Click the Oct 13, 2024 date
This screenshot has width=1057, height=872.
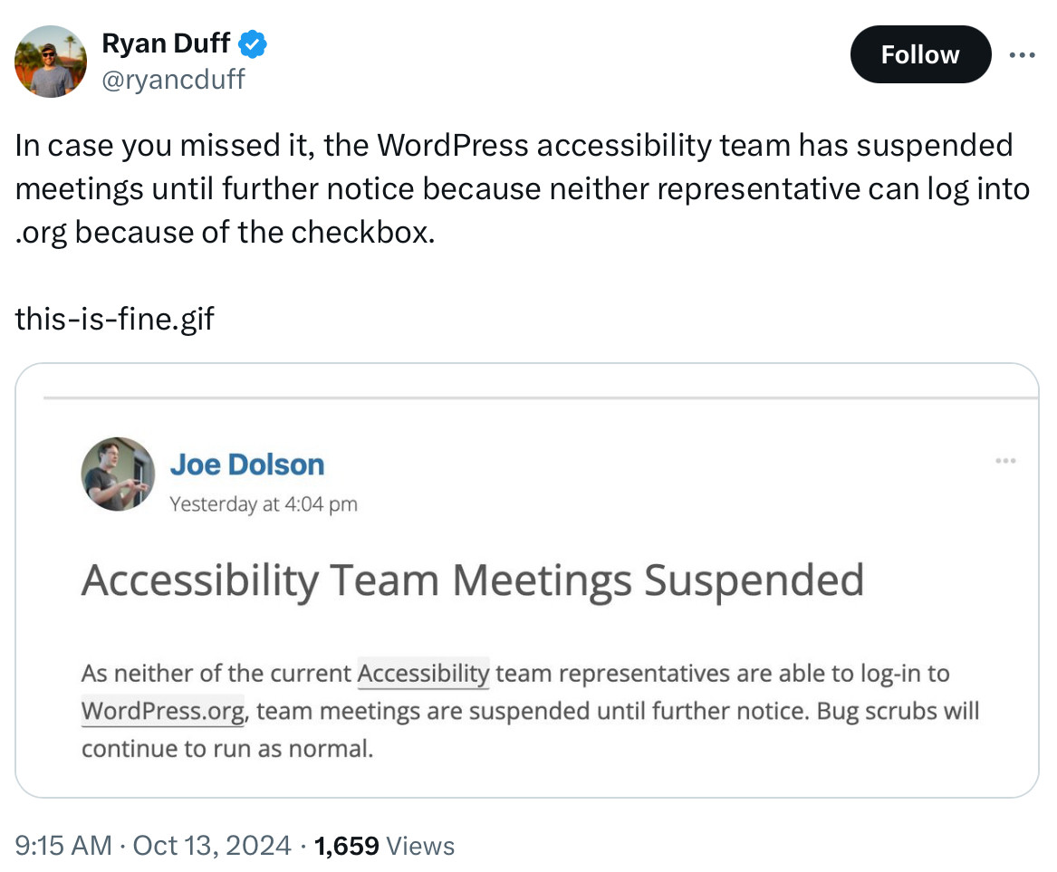point(212,846)
